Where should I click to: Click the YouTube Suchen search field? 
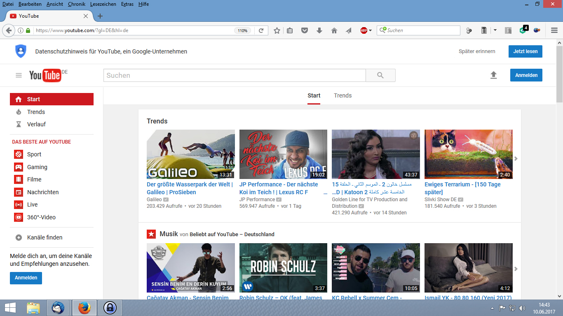[234, 75]
